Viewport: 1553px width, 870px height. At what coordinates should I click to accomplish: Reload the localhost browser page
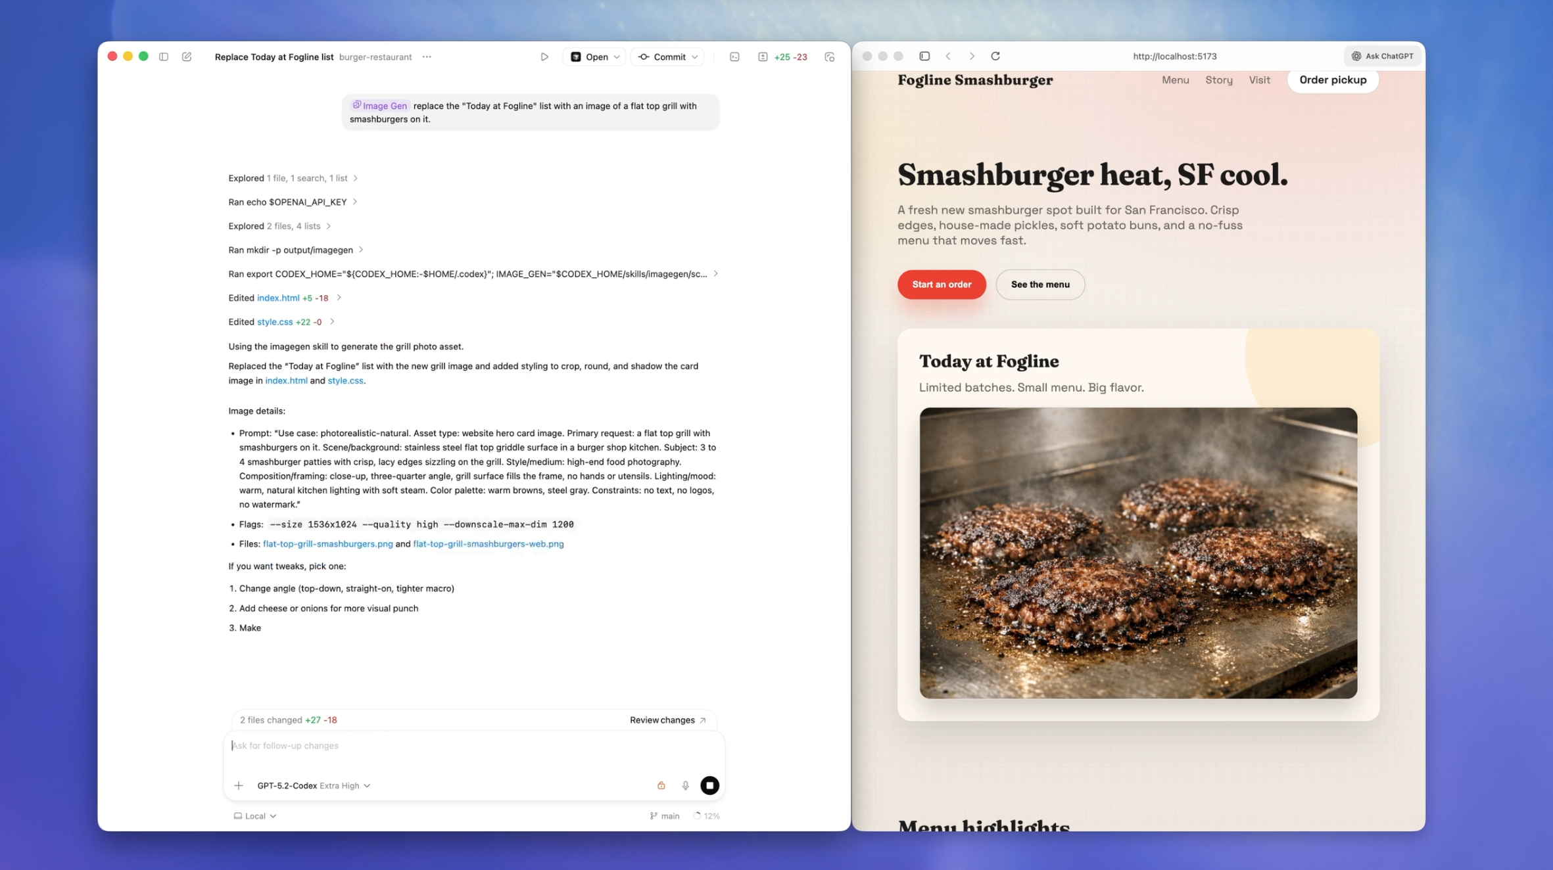(995, 56)
